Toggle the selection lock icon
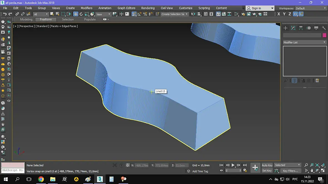This screenshot has width=328, height=184. (121, 165)
